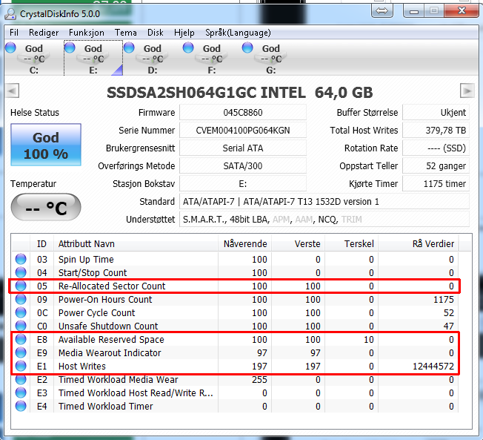Click the Terskel column header

[x=352, y=244]
